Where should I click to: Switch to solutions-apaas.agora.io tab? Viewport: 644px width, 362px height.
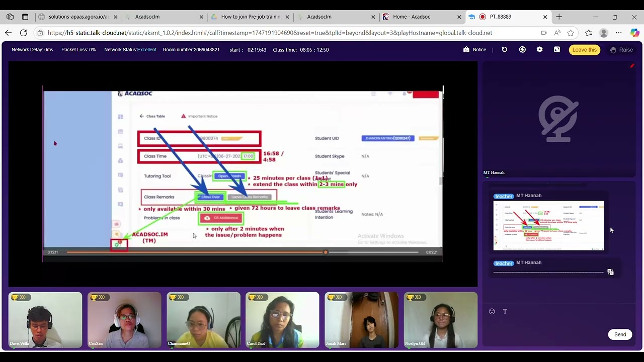tap(78, 17)
